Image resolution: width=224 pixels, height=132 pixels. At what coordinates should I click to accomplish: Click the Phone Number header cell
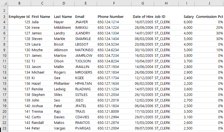point(114,16)
